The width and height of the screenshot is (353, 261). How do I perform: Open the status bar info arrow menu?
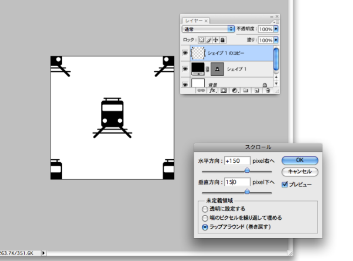(x=44, y=253)
